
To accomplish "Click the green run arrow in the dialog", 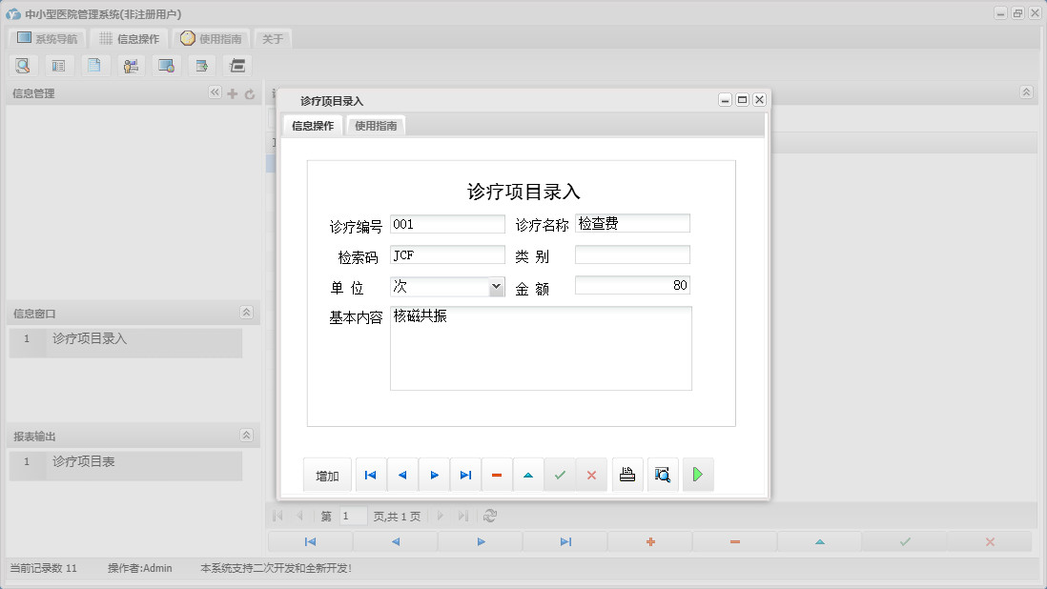I will pyautogui.click(x=698, y=474).
